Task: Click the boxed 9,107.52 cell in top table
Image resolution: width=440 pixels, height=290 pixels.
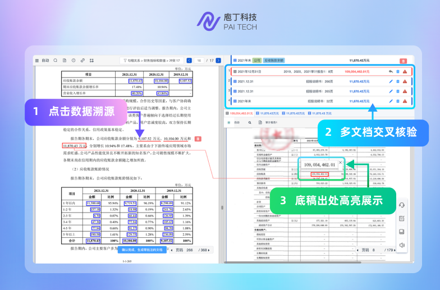Action: point(185,81)
